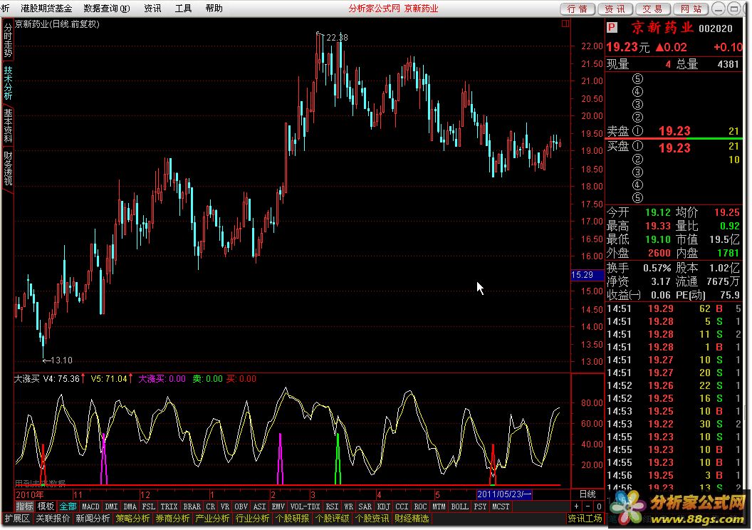The image size is (752, 530).
Task: Open the 资讯 top-right button
Action: pyautogui.click(x=615, y=9)
